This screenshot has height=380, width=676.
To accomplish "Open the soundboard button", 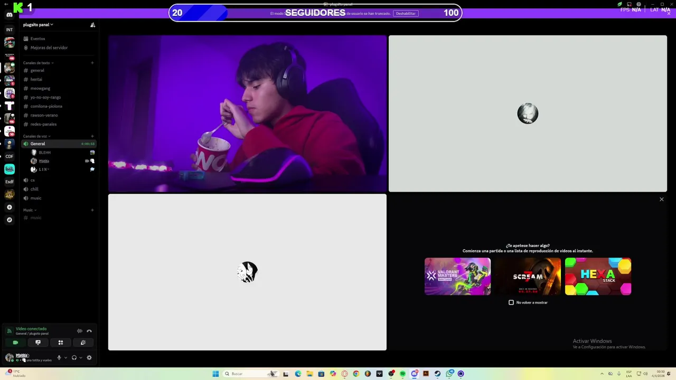I will point(83,343).
